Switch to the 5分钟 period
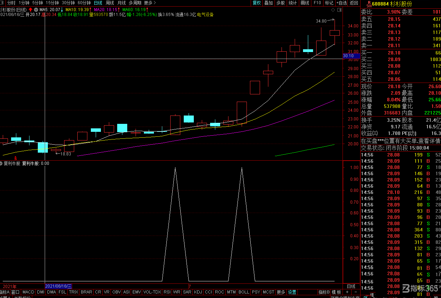Viewport: 441px width, 298px height. [37, 3]
